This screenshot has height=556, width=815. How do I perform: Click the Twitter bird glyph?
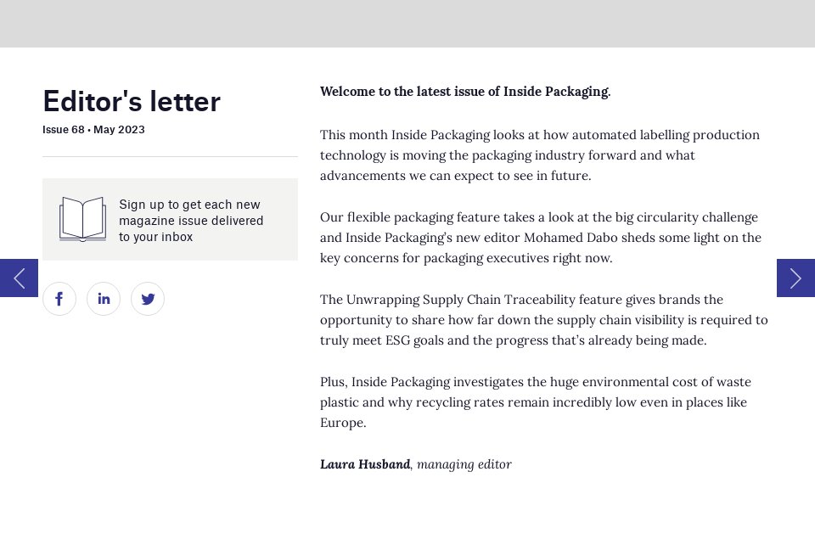click(x=148, y=299)
